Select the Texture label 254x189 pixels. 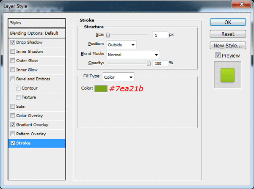29,97
